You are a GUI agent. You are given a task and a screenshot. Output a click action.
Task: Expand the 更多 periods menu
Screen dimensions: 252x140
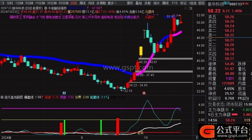pos(112,3)
